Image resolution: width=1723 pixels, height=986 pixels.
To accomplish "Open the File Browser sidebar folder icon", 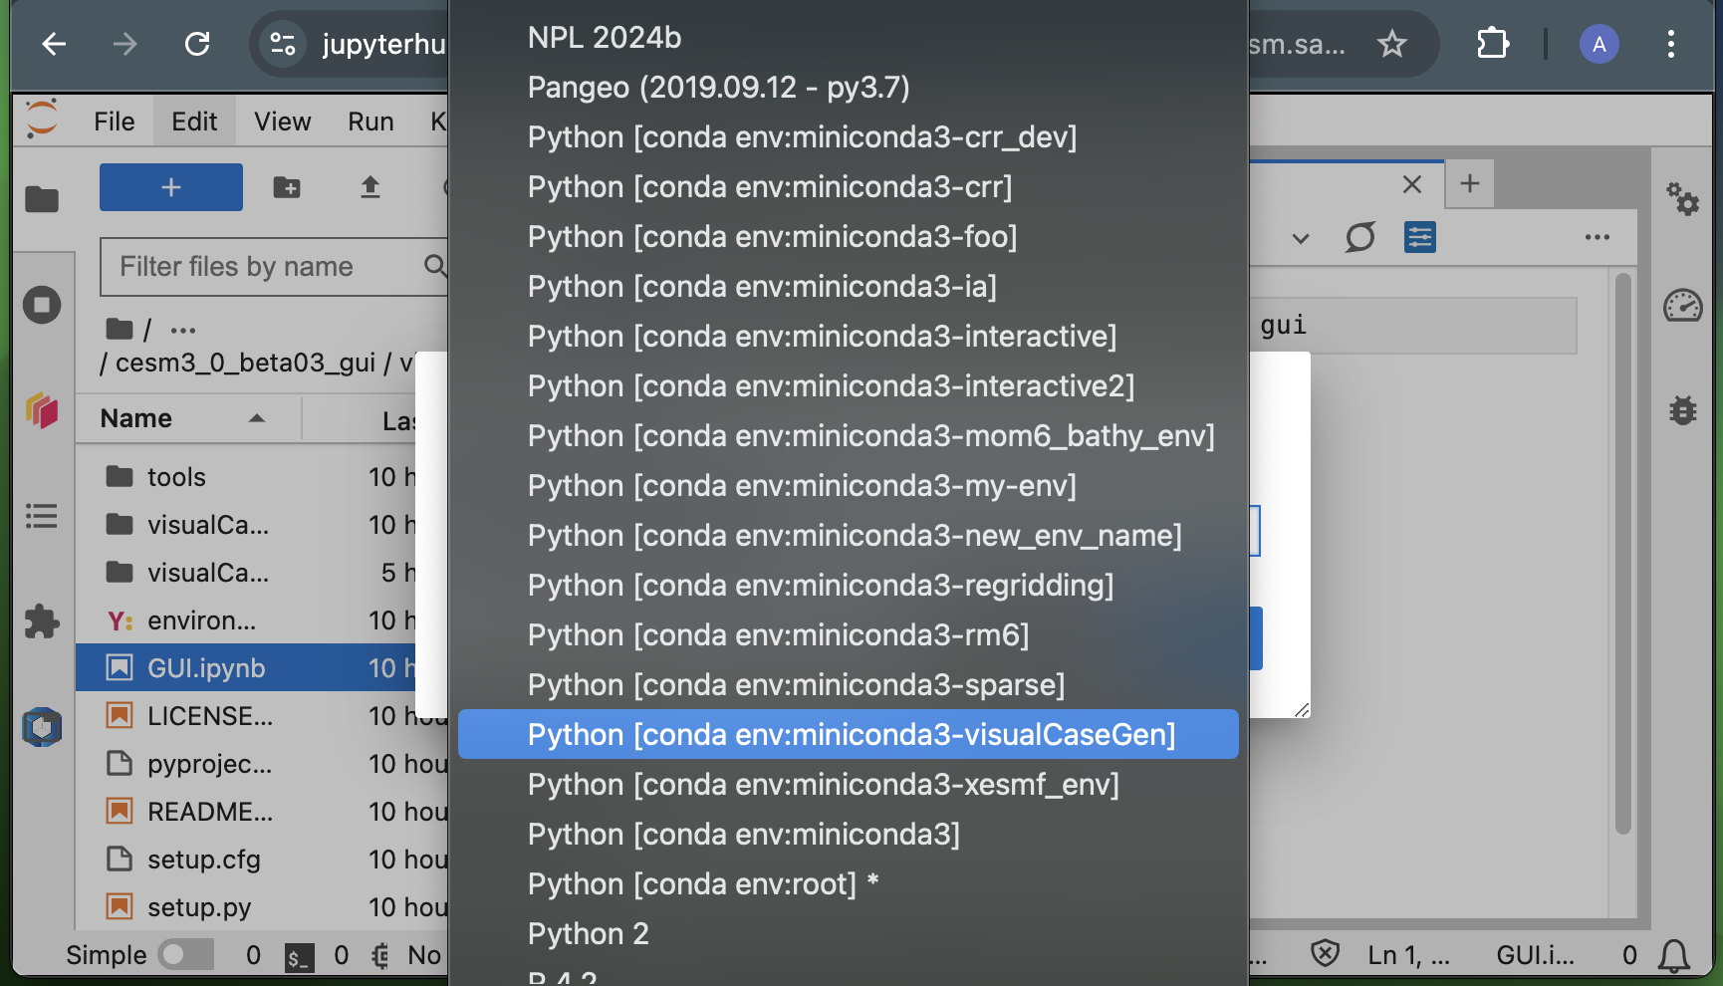I will pos(42,199).
